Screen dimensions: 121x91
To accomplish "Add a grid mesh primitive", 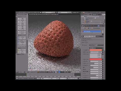I will click(22, 32).
